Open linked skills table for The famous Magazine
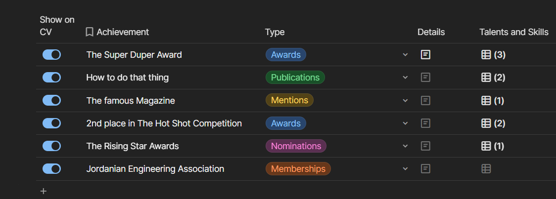Screen dimensions: 556x199 493,101
